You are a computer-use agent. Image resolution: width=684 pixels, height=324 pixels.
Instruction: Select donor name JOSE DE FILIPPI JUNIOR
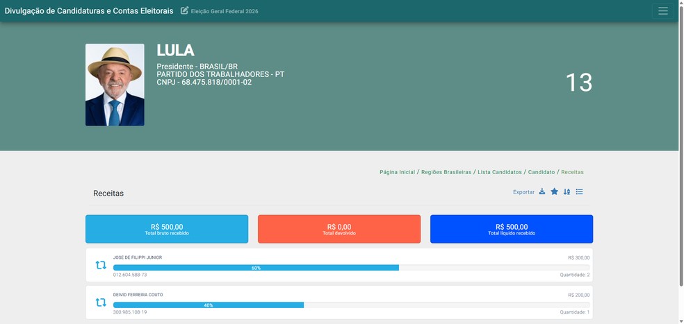138,258
